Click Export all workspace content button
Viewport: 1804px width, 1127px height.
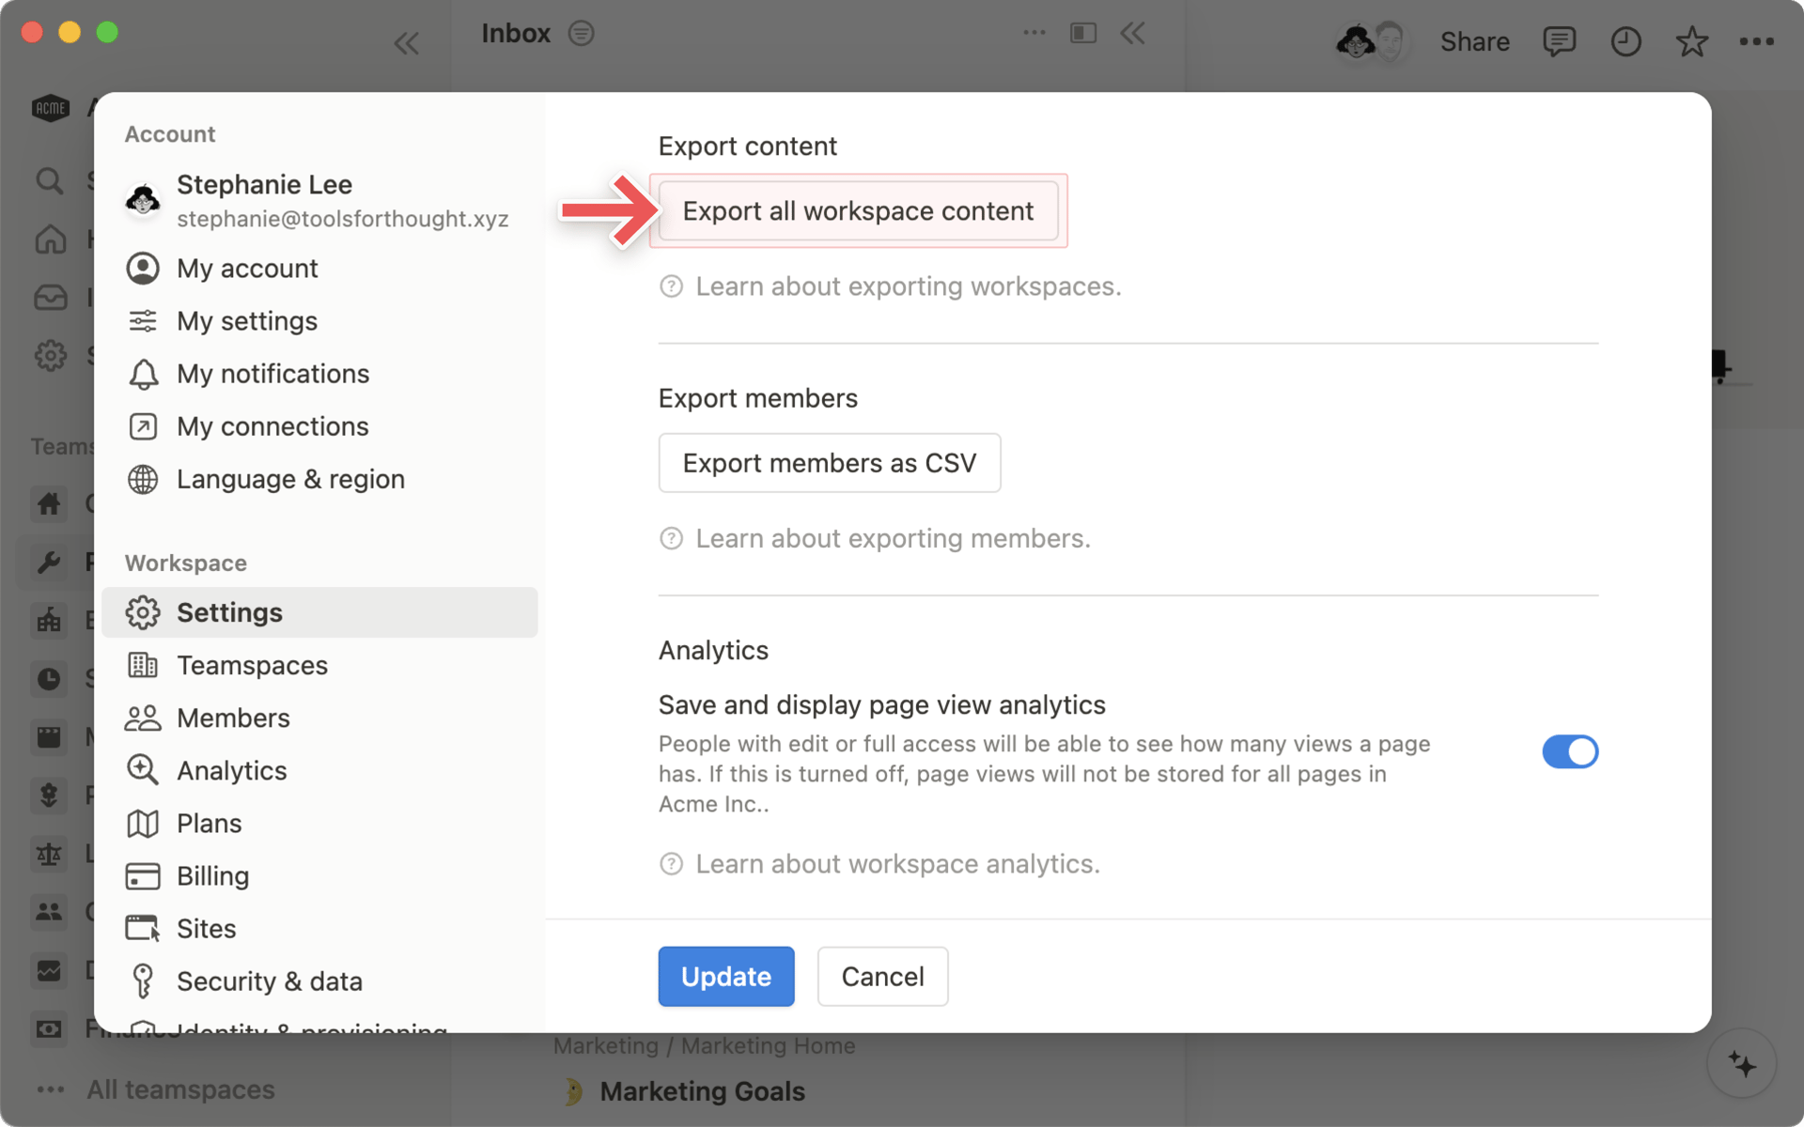click(859, 209)
